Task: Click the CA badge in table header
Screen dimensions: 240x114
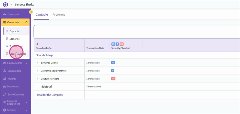Action: [x=121, y=44]
